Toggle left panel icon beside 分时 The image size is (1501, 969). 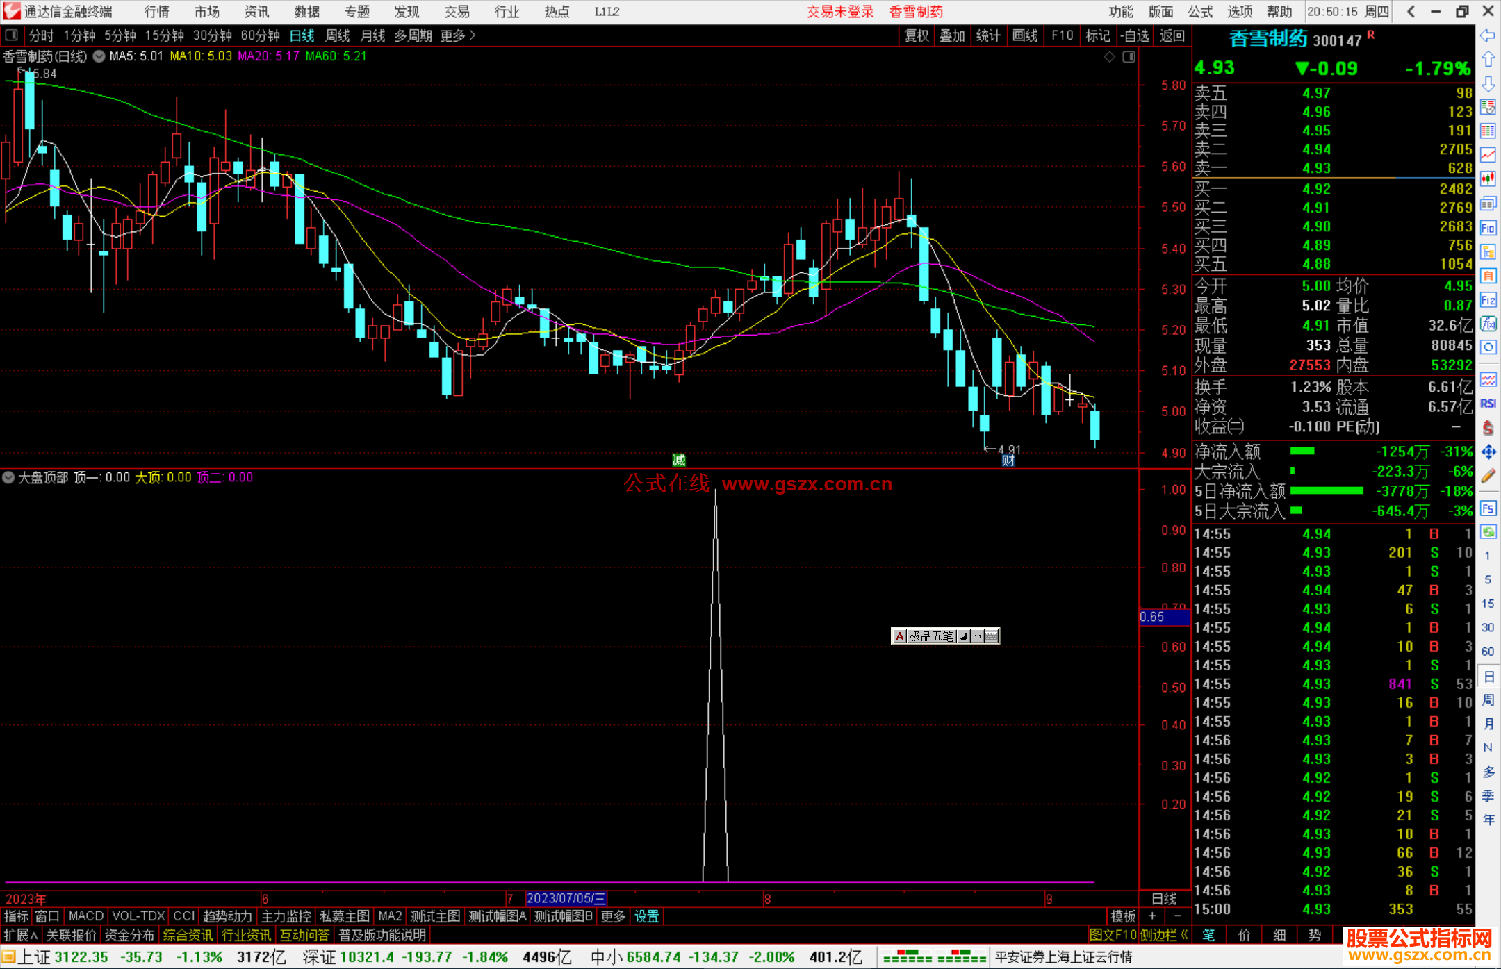12,35
